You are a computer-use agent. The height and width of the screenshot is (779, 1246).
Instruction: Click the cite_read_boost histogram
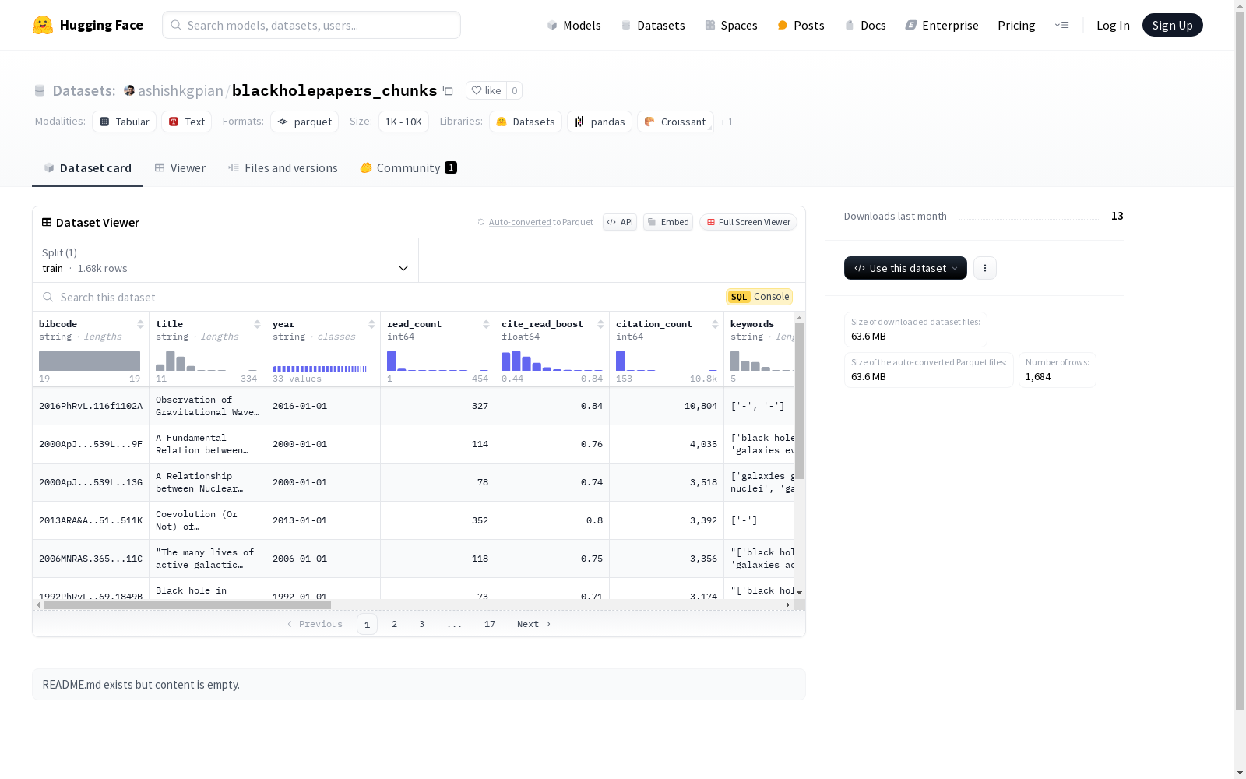point(552,361)
